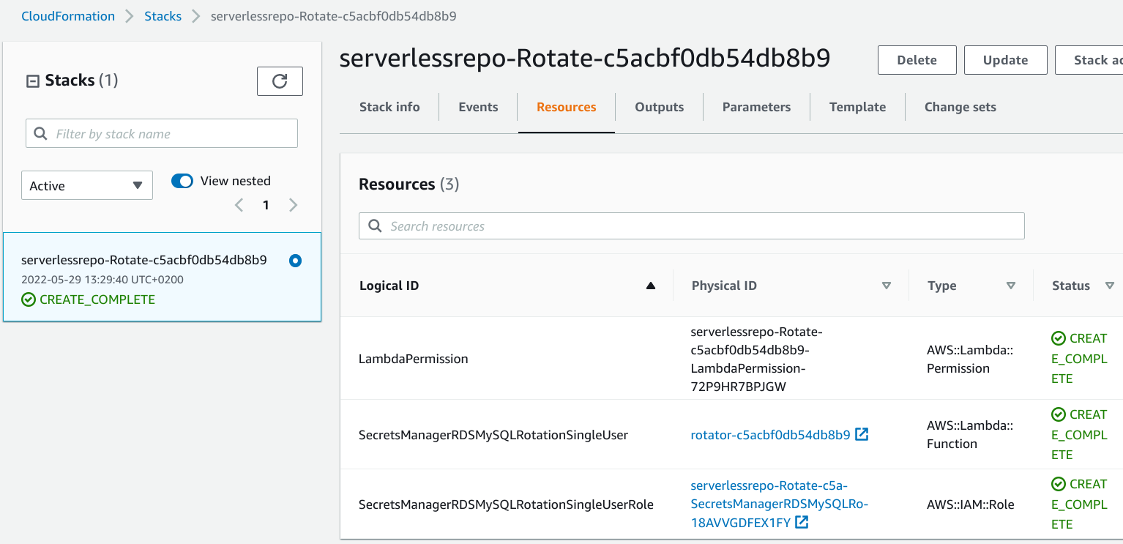Screen dimensions: 1123x544
Task: Click the Filter by stack name field
Action: [x=162, y=133]
